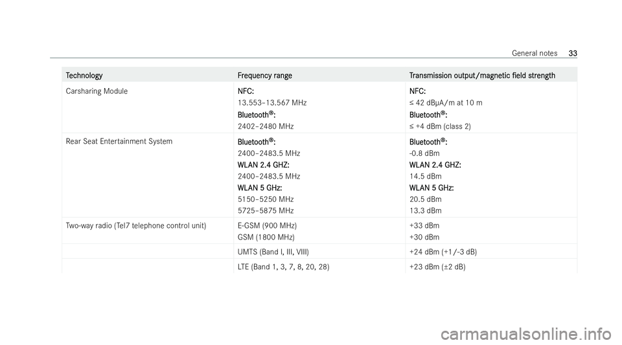This screenshot has height=345, width=622.
Task: Select the Carsharing Module row label
Action: (97, 91)
